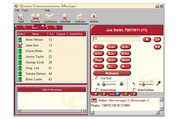The image size is (179, 119).
Task: Click the keypad star key
Action: tap(98, 67)
